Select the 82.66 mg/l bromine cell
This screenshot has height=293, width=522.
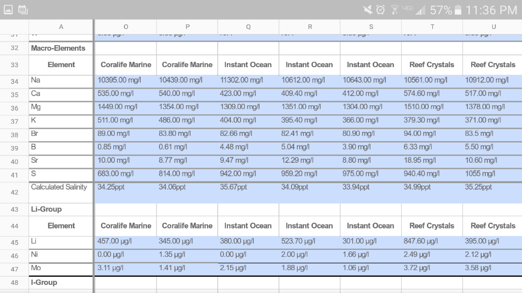click(x=248, y=135)
